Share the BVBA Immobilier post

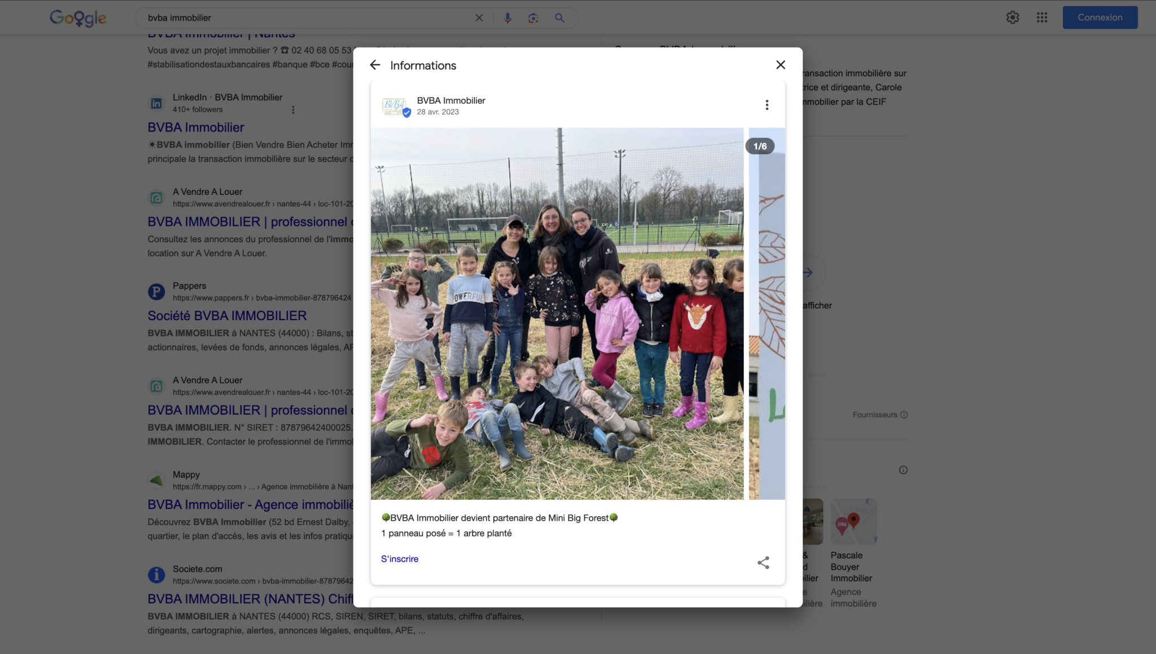(763, 562)
